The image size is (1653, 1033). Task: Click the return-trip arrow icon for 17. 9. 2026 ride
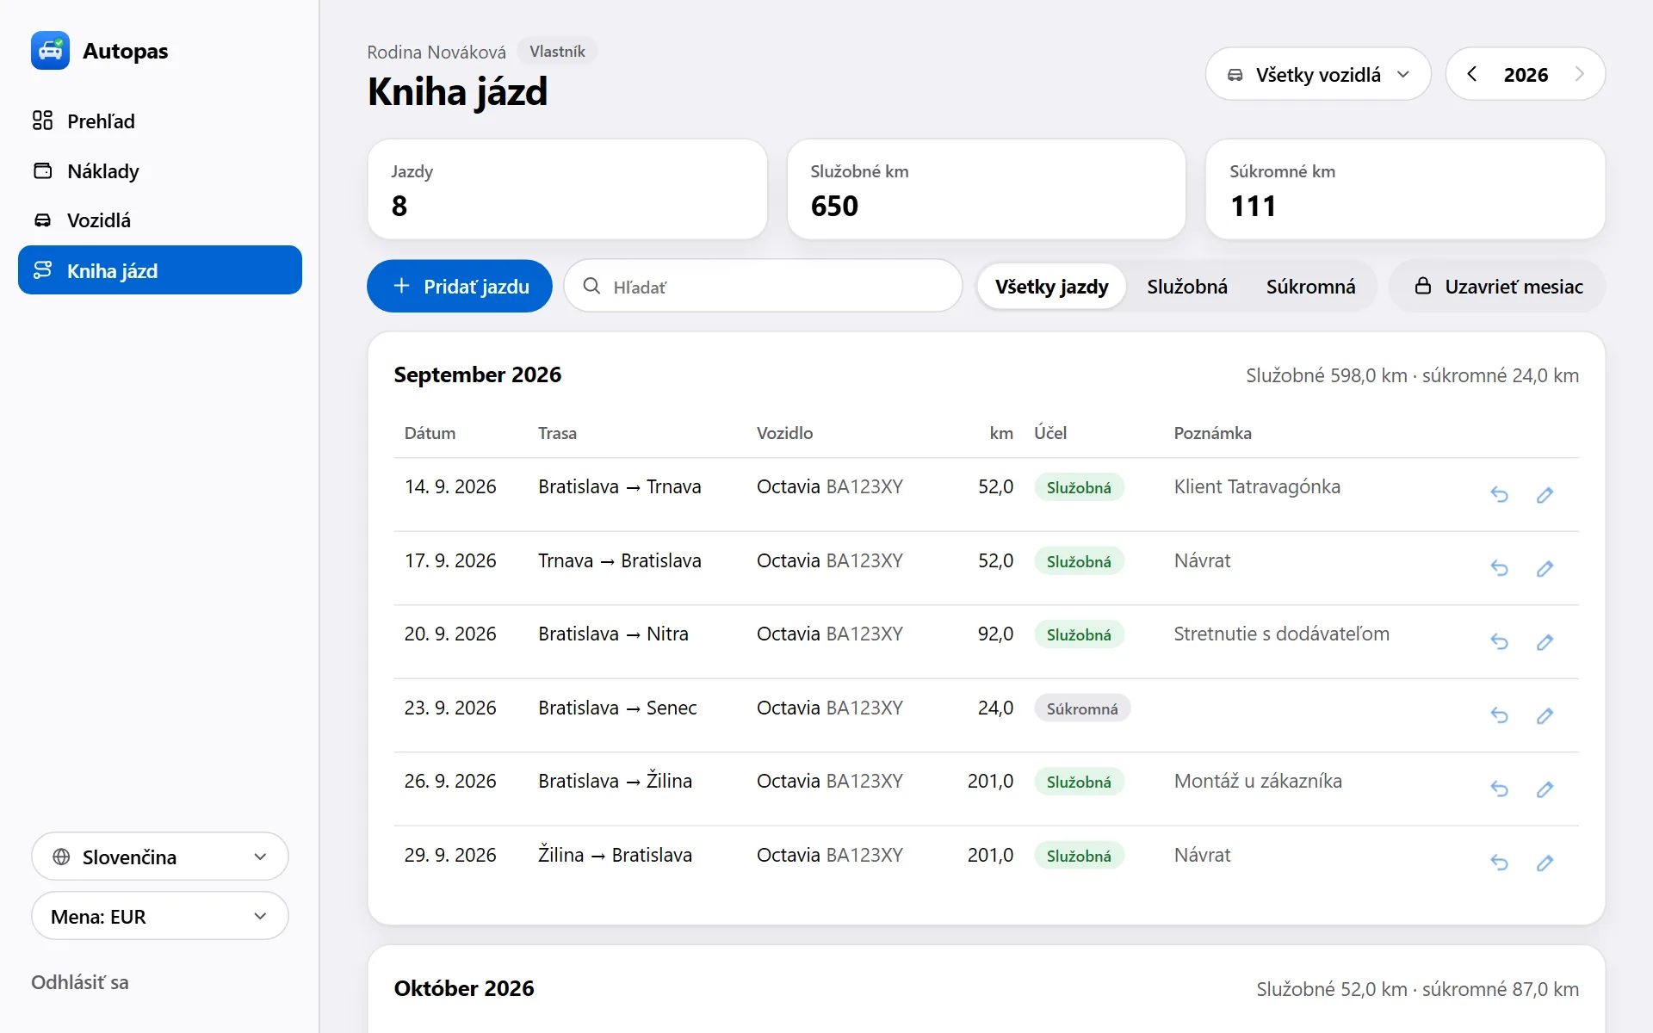(1499, 568)
